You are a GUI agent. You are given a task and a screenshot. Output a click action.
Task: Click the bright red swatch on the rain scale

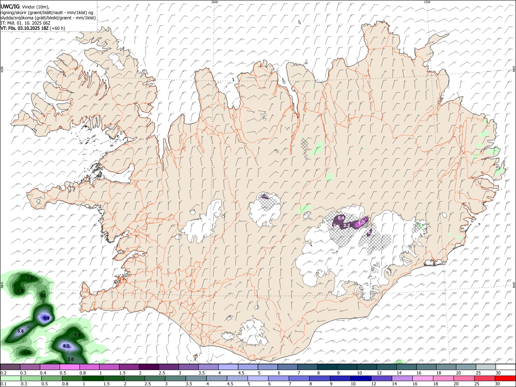[505, 379]
